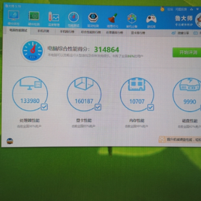Image resolution: width=201 pixels, height=201 pixels.
Task: Open the title bar dropdown arrow menu
Action: [x=197, y=9]
